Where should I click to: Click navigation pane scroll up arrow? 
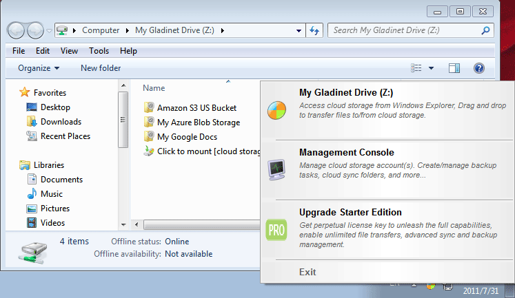pyautogui.click(x=123, y=85)
